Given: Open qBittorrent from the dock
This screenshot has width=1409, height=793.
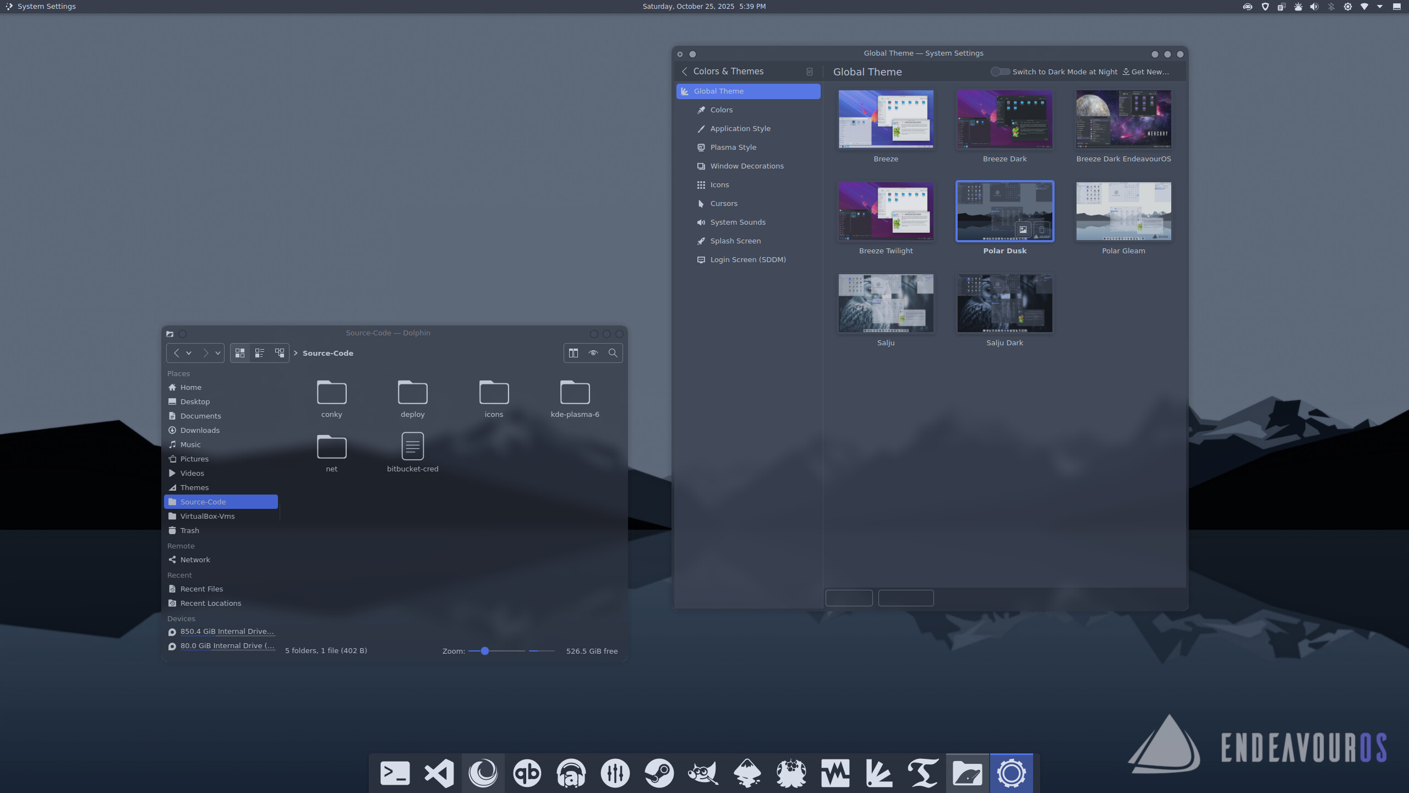Looking at the screenshot, I should (x=527, y=773).
